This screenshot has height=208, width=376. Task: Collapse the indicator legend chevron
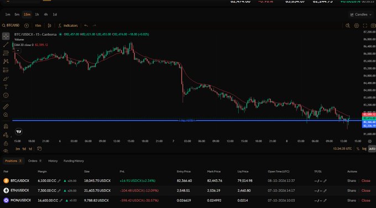pos(18,51)
